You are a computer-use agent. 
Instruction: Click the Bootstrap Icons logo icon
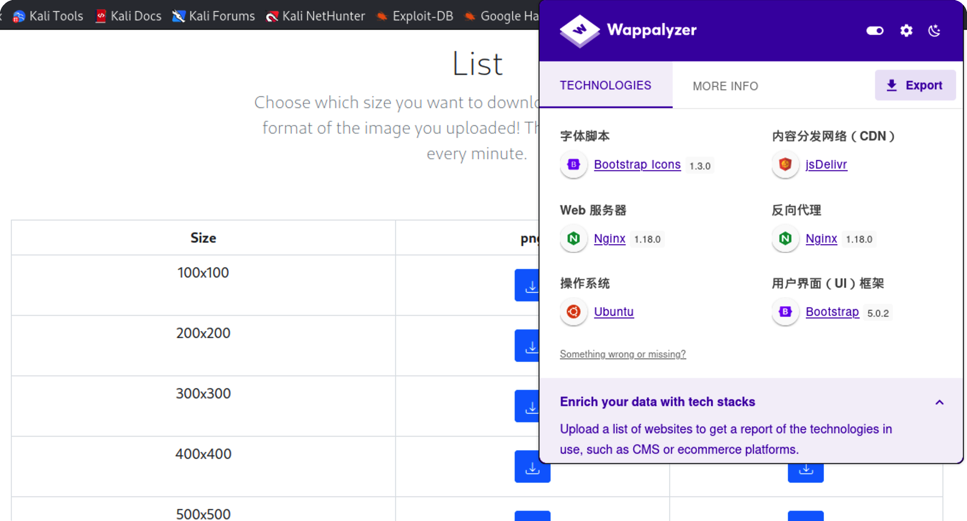tap(574, 164)
